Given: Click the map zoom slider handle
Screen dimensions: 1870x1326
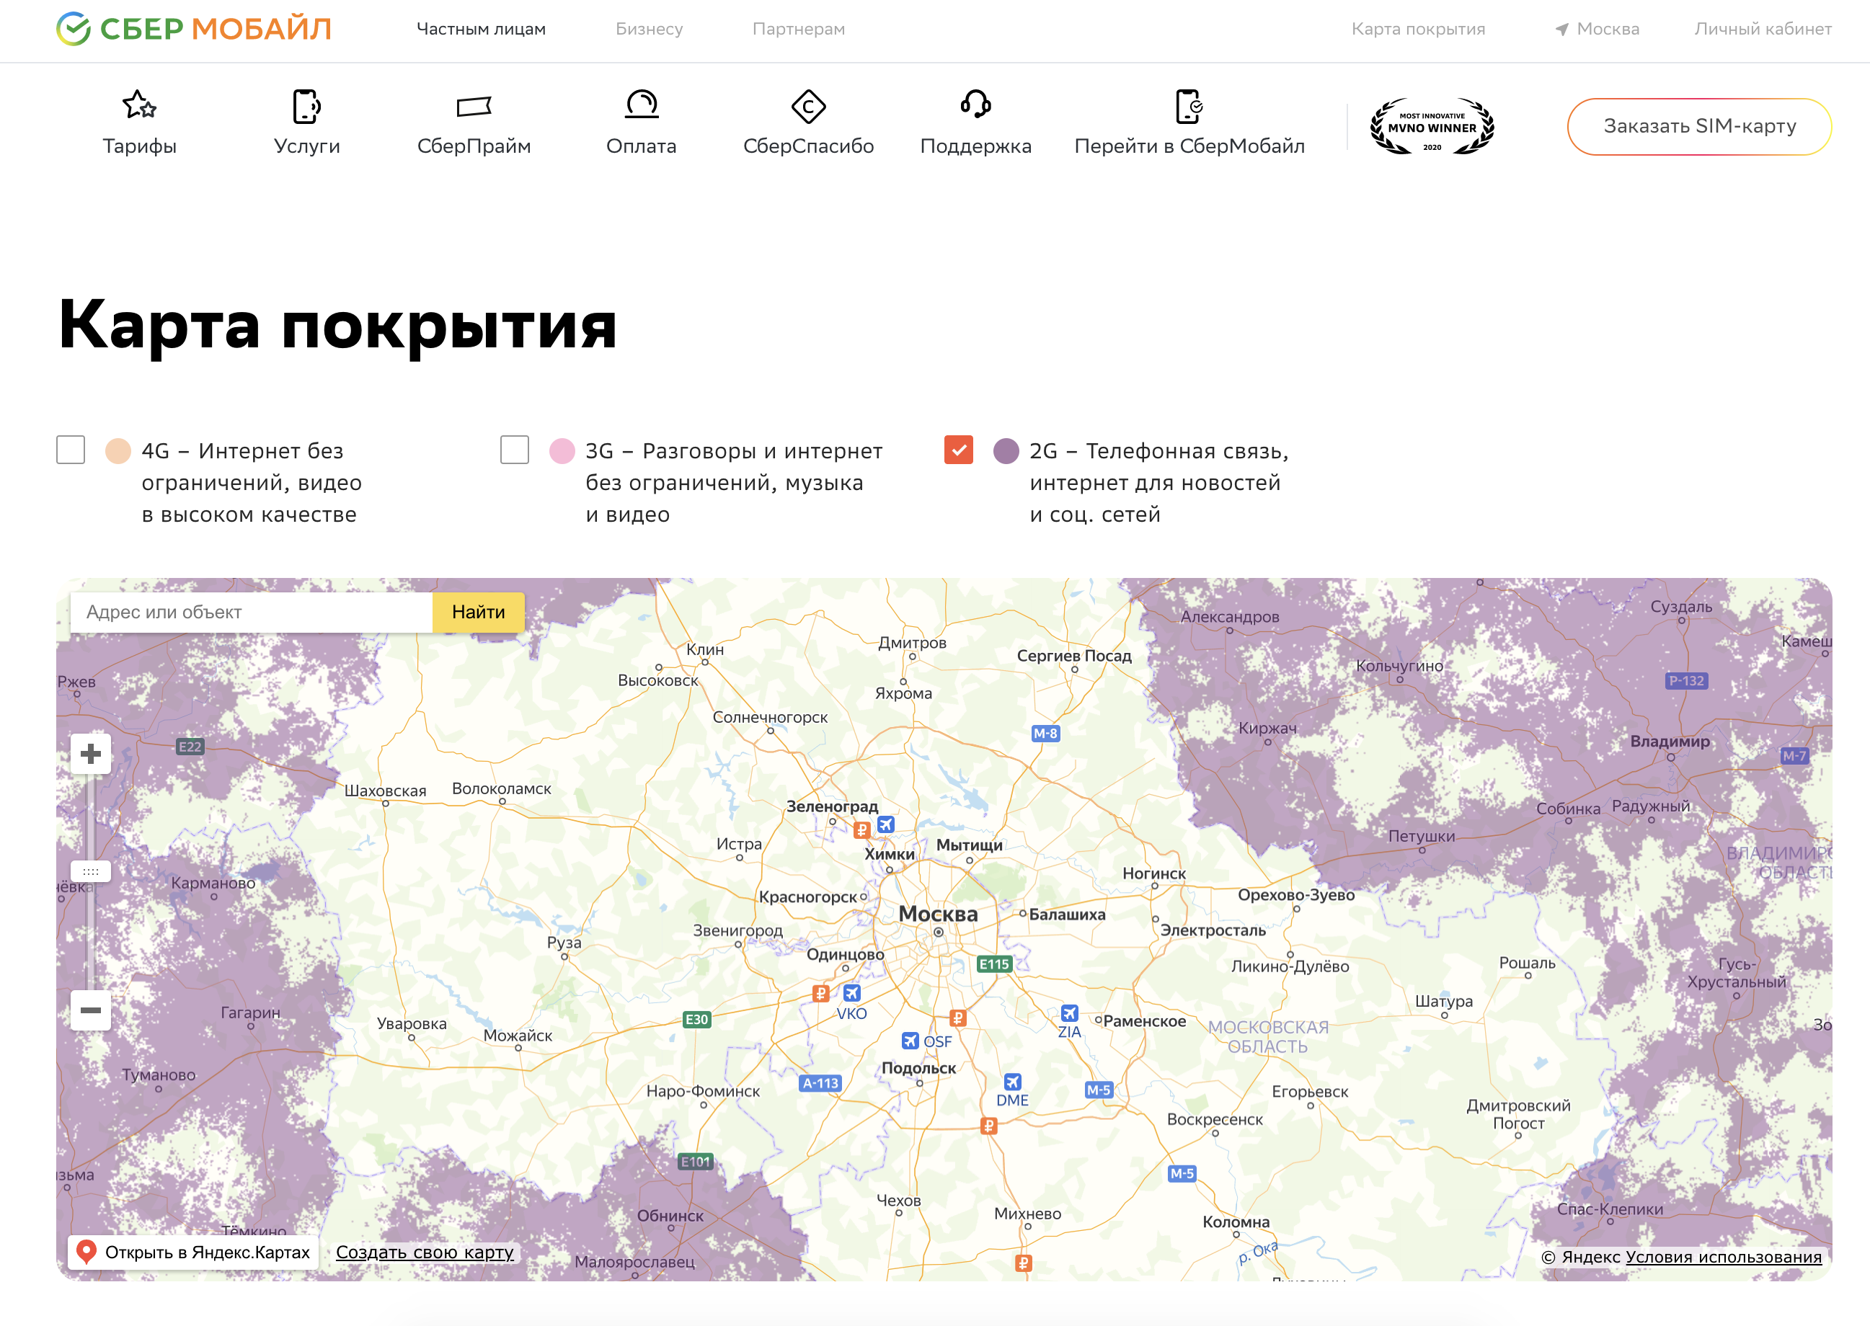Looking at the screenshot, I should 91,871.
